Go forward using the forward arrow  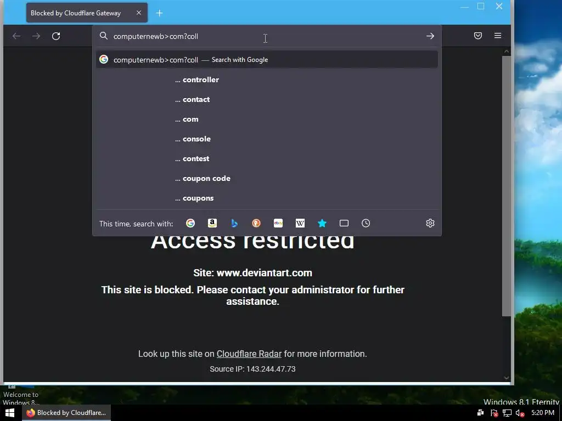point(36,36)
